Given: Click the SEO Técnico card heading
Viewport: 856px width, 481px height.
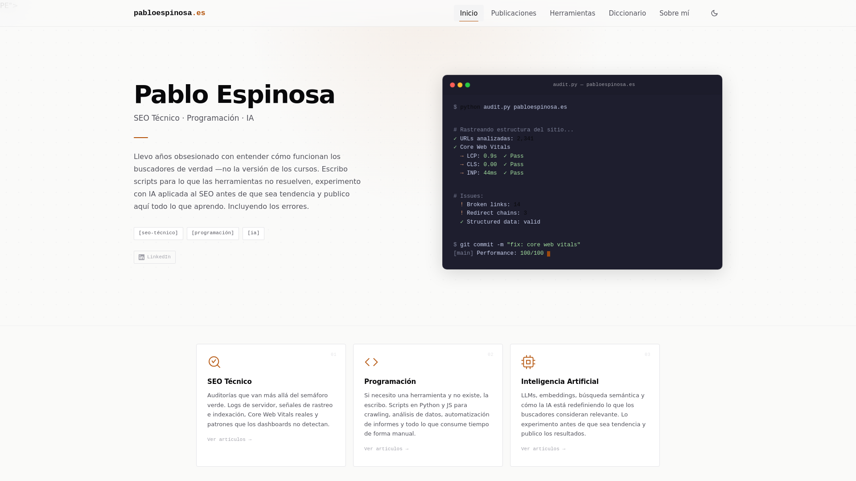Looking at the screenshot, I should (x=230, y=382).
